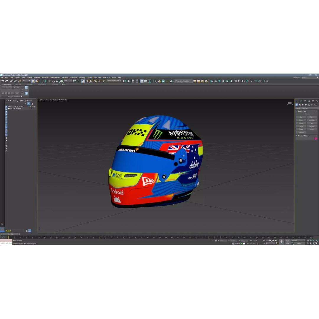319x319 pixels.
Task: Collapse the Object Type rollout
Action: tap(302, 111)
